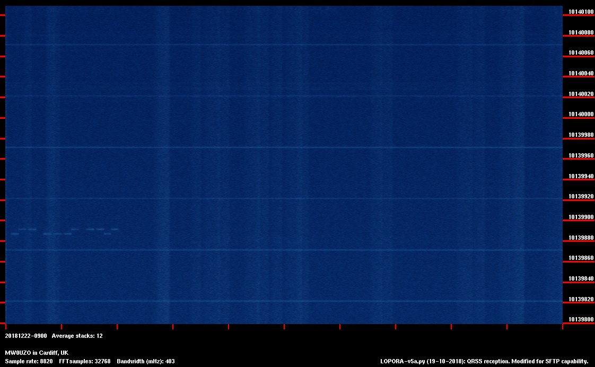Click the faint QRSS signal trace in the spectrogram
The image size is (595, 367).
pyautogui.click(x=65, y=231)
